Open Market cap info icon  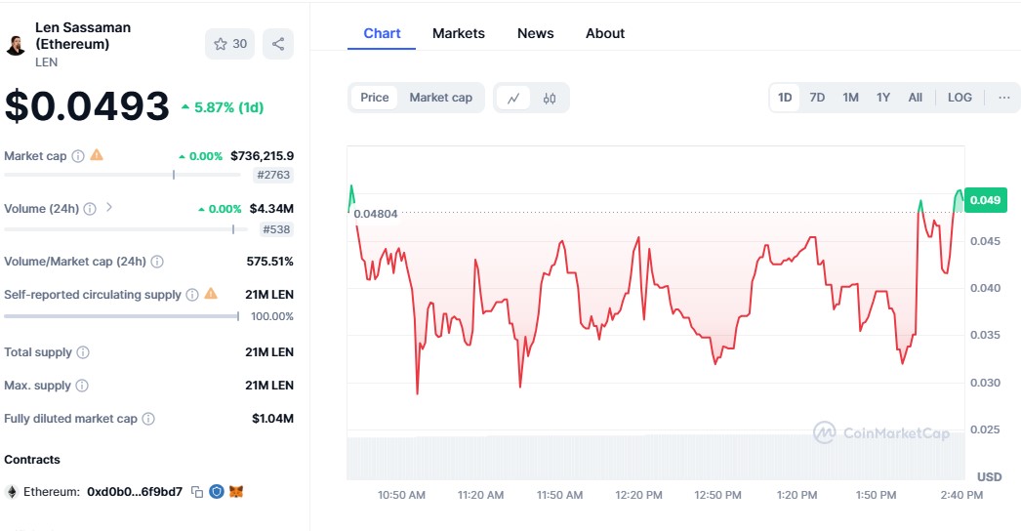(78, 156)
